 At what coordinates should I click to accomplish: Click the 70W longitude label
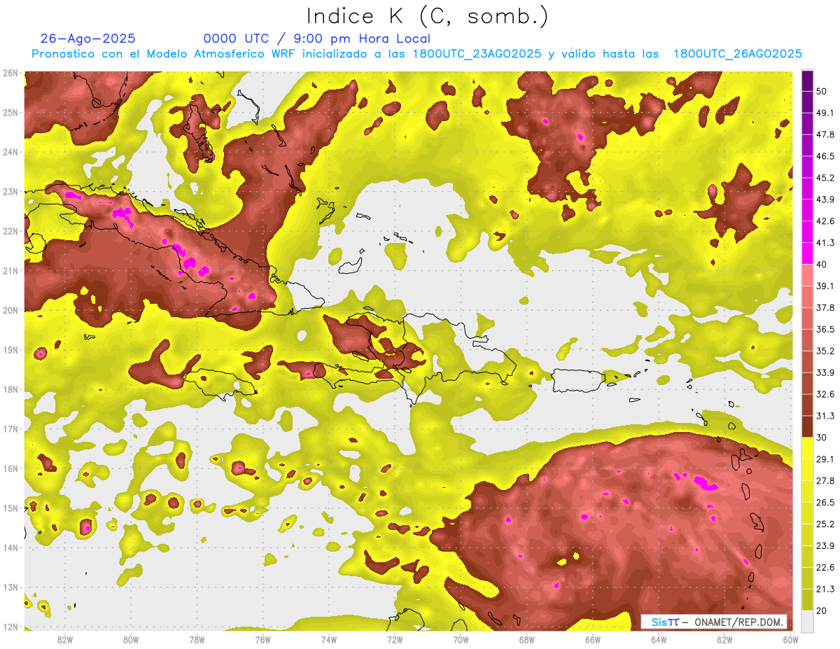(x=461, y=639)
